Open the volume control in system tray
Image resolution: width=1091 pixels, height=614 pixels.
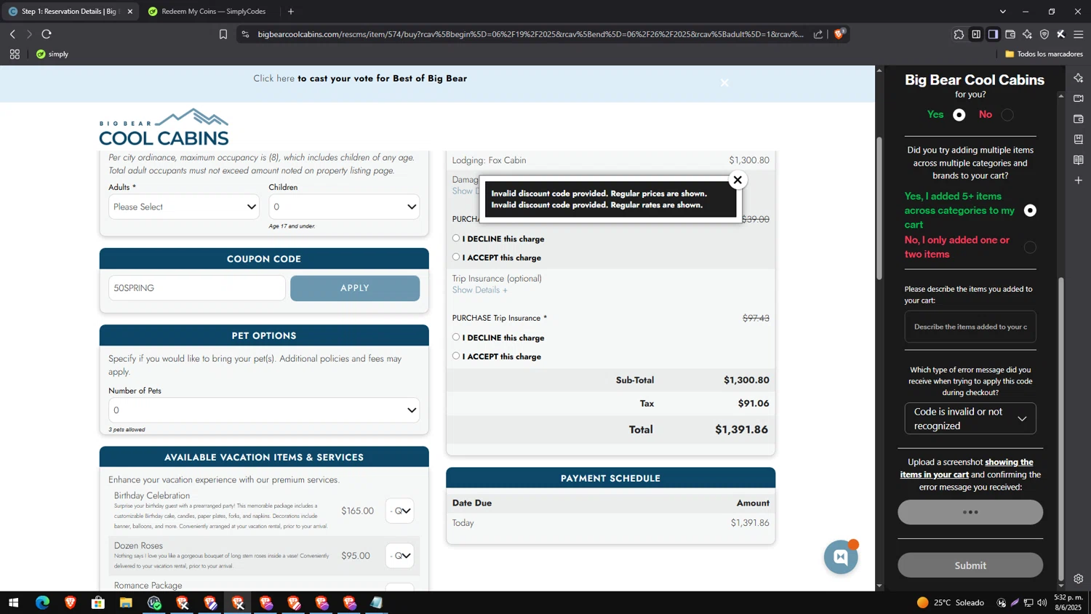point(1042,602)
